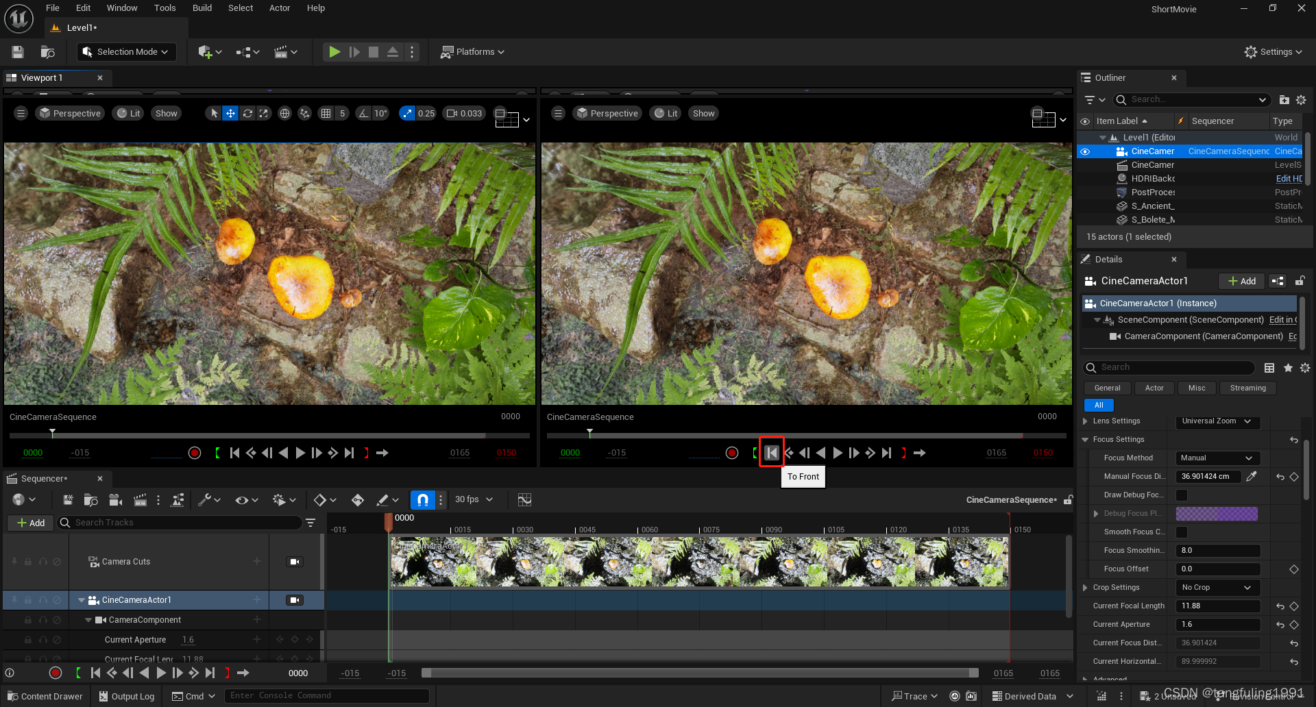
Task: Open the Actor menu
Action: pos(280,8)
